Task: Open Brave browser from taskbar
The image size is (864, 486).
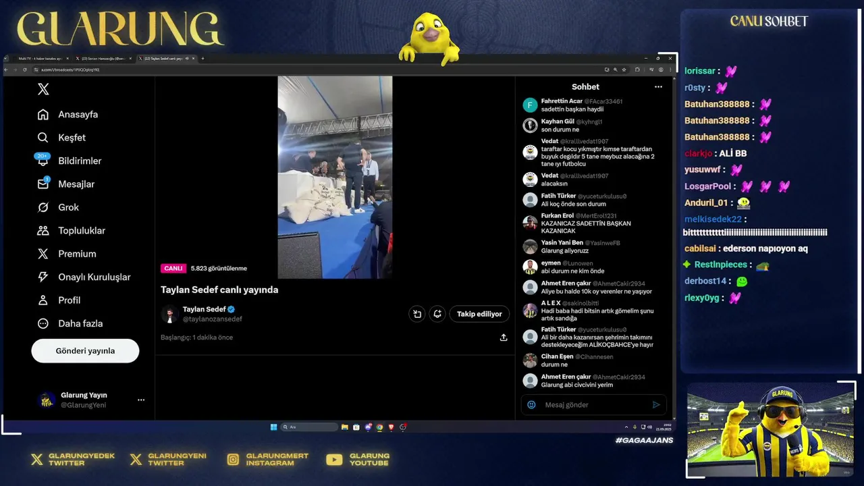Action: (x=391, y=427)
